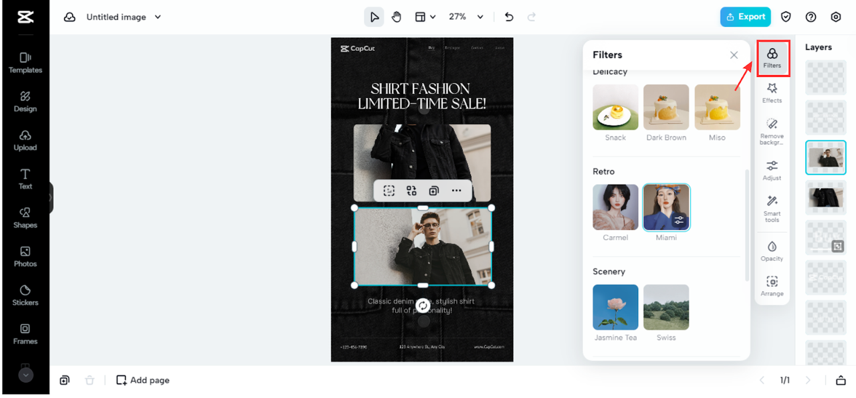Apply the Miso filter
The width and height of the screenshot is (856, 398).
(717, 107)
